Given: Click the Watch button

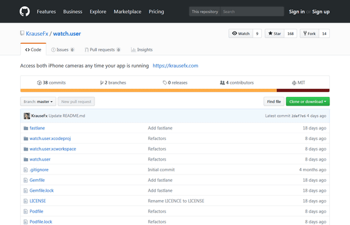Looking at the screenshot, I should (x=241, y=34).
